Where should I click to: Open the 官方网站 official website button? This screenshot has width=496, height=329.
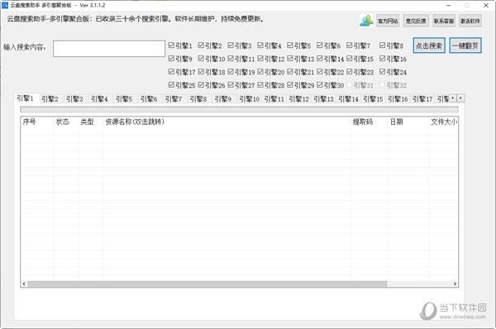point(388,21)
